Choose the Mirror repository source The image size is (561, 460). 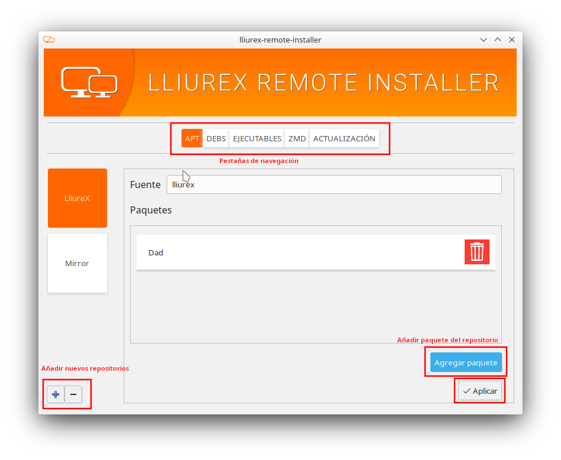point(77,263)
